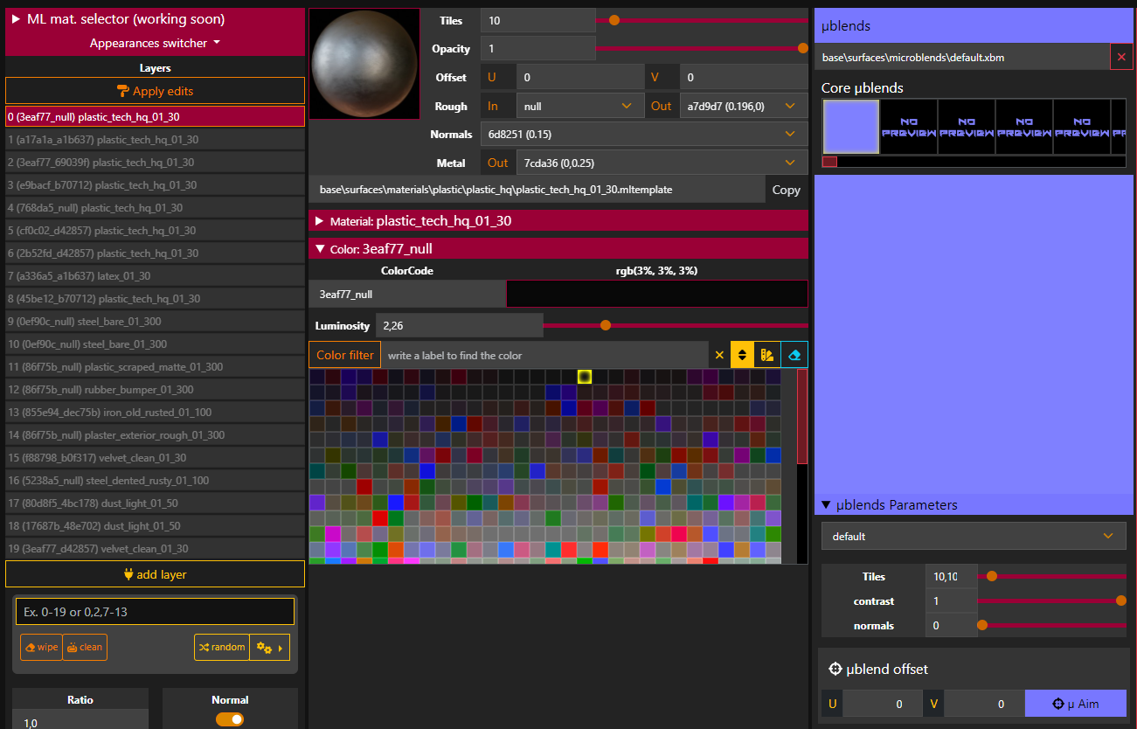Click the add layer button
Screen dimensions: 1137x729
pos(155,574)
